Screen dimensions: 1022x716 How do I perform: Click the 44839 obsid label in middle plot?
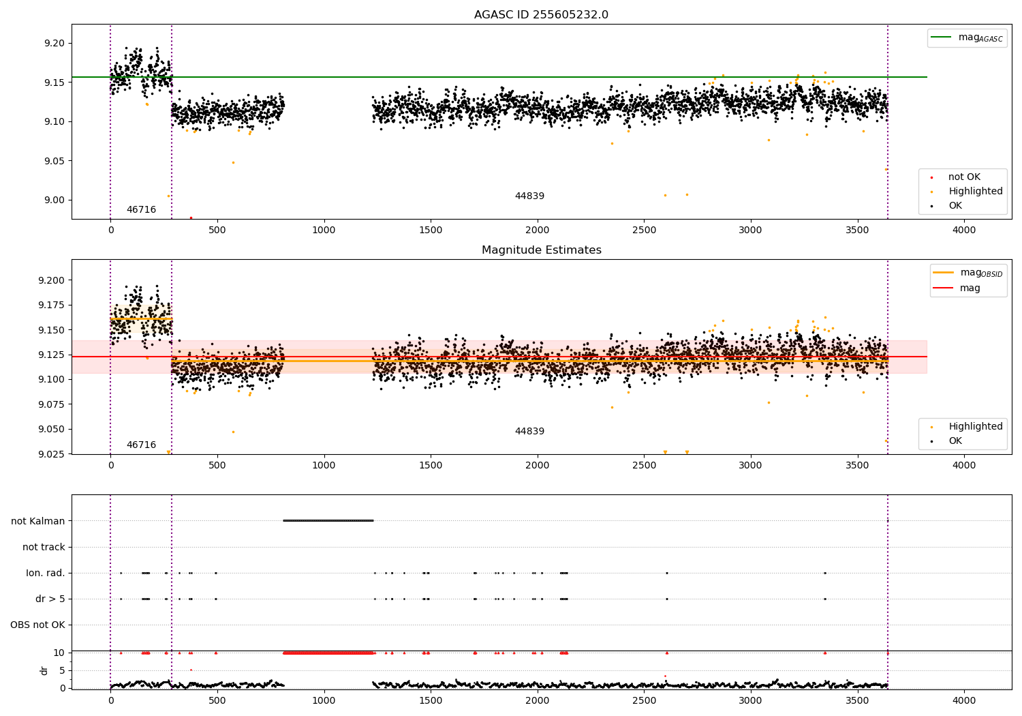tap(529, 432)
